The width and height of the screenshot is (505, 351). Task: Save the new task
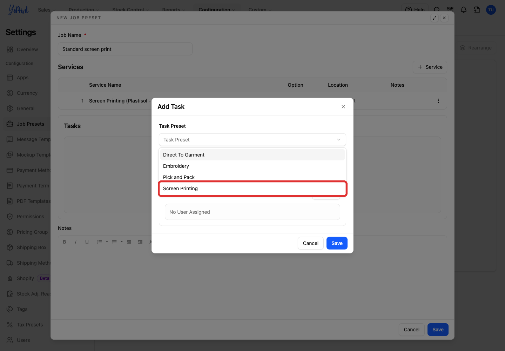click(337, 243)
